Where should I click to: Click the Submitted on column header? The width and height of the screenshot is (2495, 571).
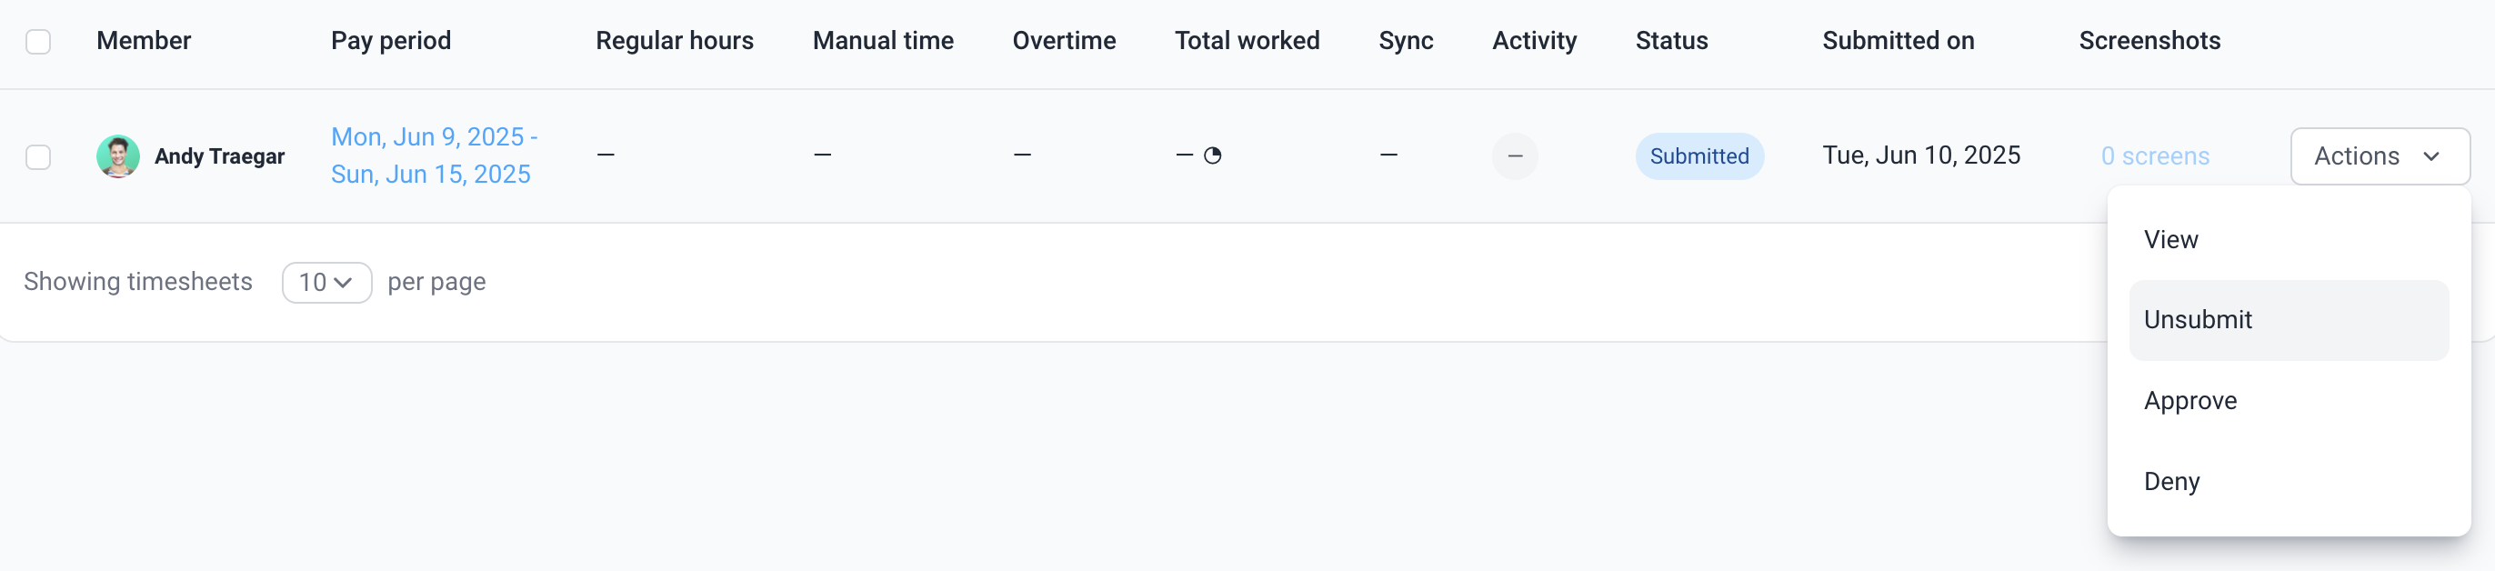click(1898, 41)
